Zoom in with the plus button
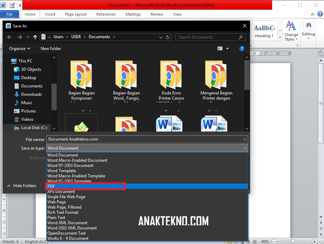Image resolution: width=324 pixels, height=244 pixels. tap(315, 241)
